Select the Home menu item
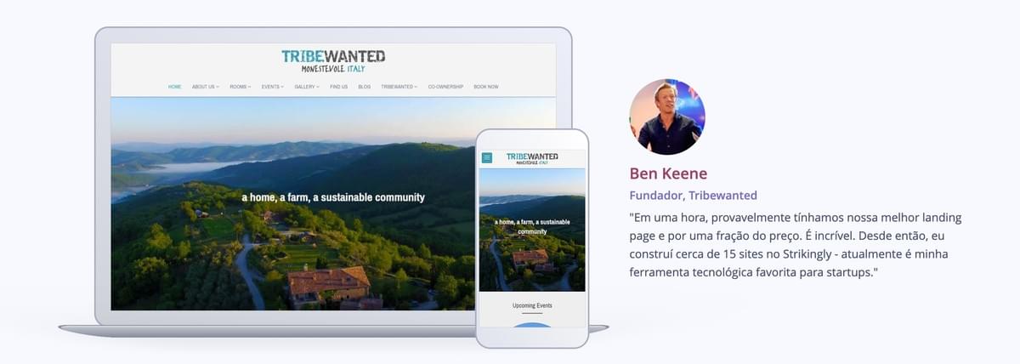This screenshot has height=364, width=1020. coord(174,87)
